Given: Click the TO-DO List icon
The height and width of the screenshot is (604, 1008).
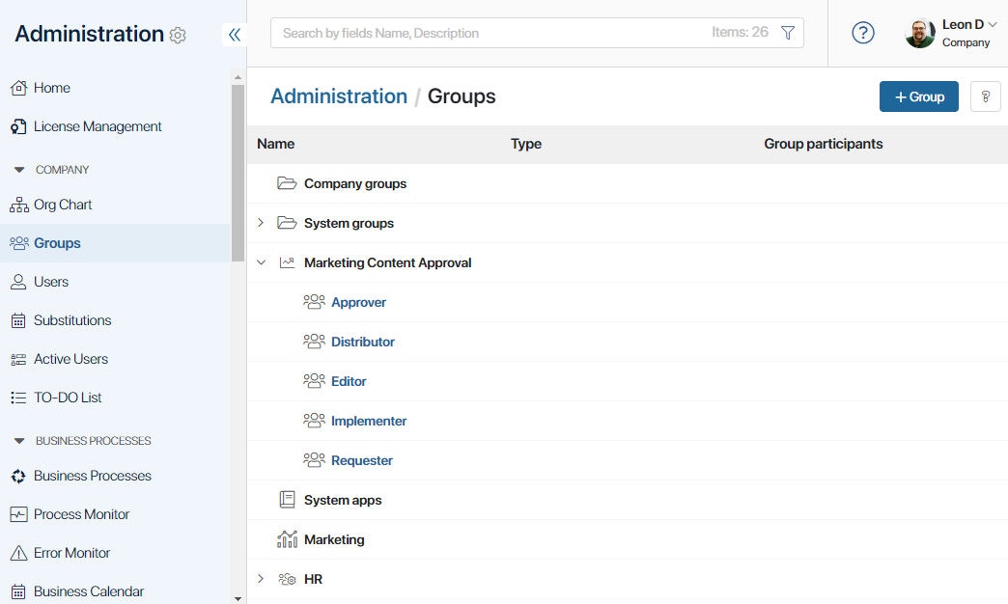Looking at the screenshot, I should tap(18, 398).
